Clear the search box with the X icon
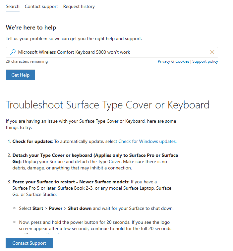This screenshot has width=233, height=251. point(212,52)
